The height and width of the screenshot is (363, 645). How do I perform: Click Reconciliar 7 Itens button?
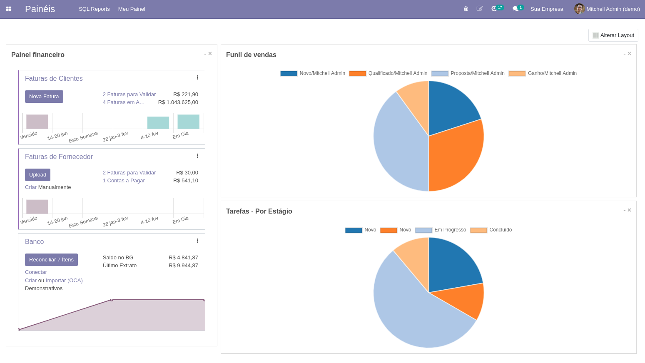tap(51, 260)
